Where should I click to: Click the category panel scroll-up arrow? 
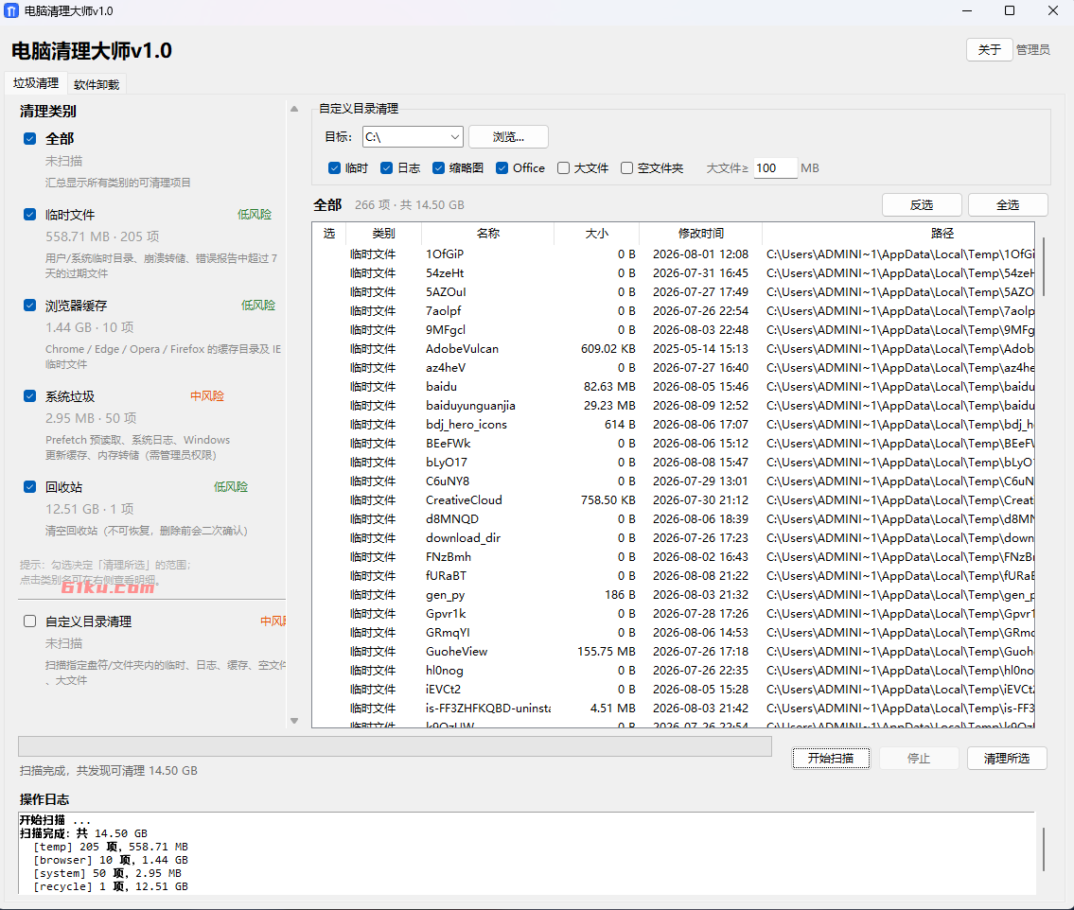[x=294, y=109]
